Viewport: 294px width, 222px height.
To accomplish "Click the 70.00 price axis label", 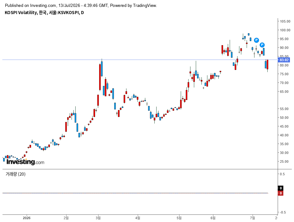I will click(284, 83).
